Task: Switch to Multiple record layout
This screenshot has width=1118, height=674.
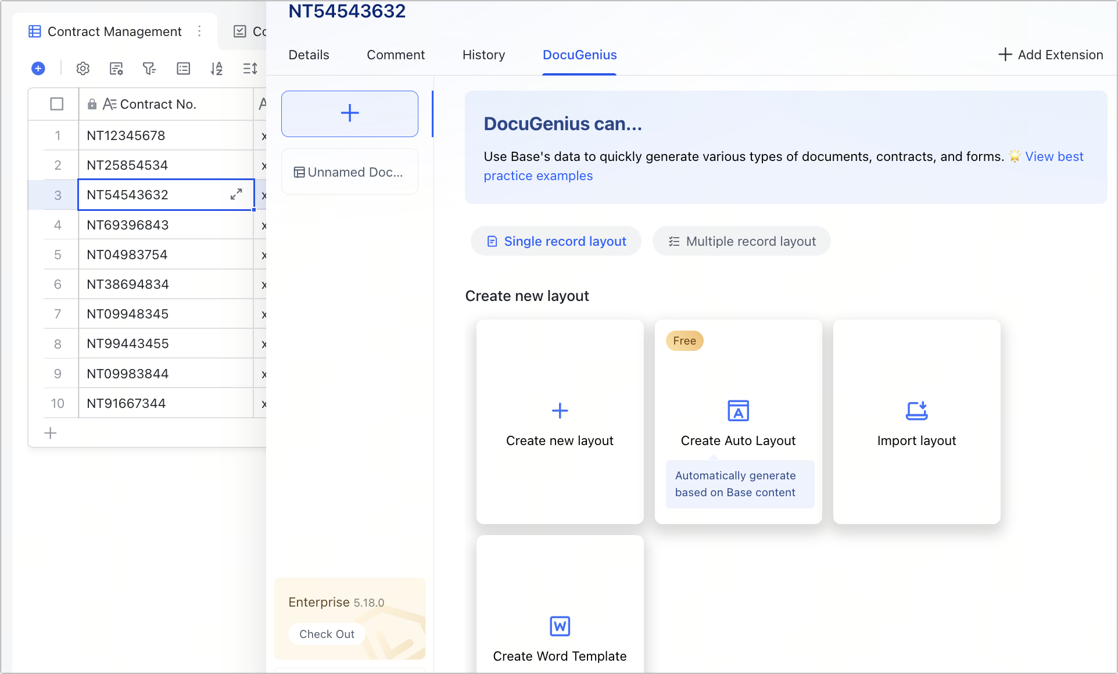Action: pyautogui.click(x=741, y=241)
